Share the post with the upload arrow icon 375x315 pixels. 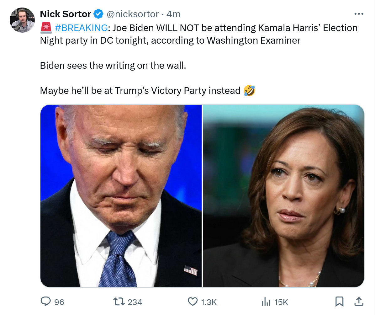358,302
